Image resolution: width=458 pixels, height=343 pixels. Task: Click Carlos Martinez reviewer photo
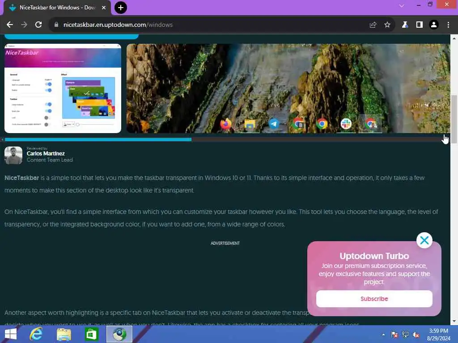pyautogui.click(x=13, y=155)
